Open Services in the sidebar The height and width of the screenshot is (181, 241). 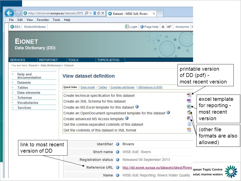point(24,108)
